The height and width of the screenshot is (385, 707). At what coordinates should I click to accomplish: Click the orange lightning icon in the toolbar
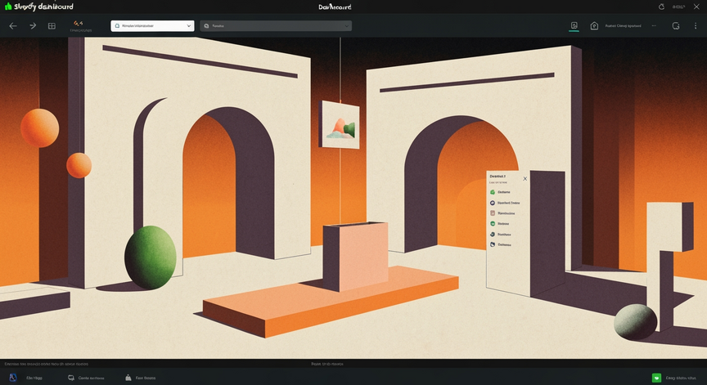pos(78,23)
